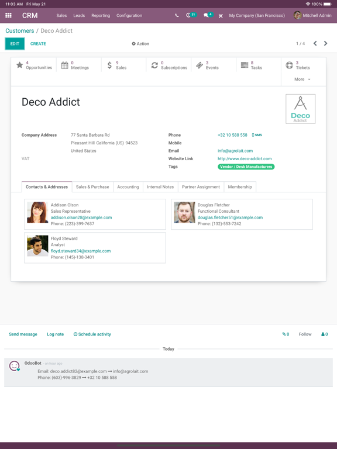Open the Tickets lifebuoy stat button
Viewport: 337px width, 449px height.
point(304,65)
